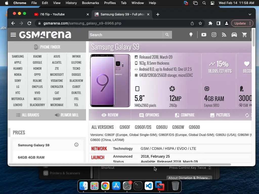Open the ONEPLUS brand link
Image resolution: width=259 pixels, height=194 pixels.
click(x=37, y=87)
